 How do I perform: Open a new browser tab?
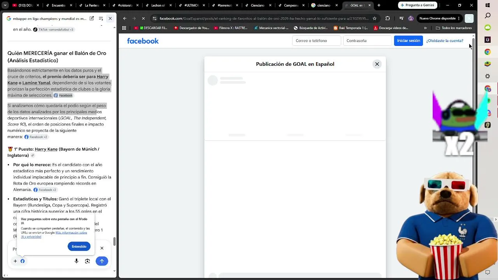pos(379,5)
